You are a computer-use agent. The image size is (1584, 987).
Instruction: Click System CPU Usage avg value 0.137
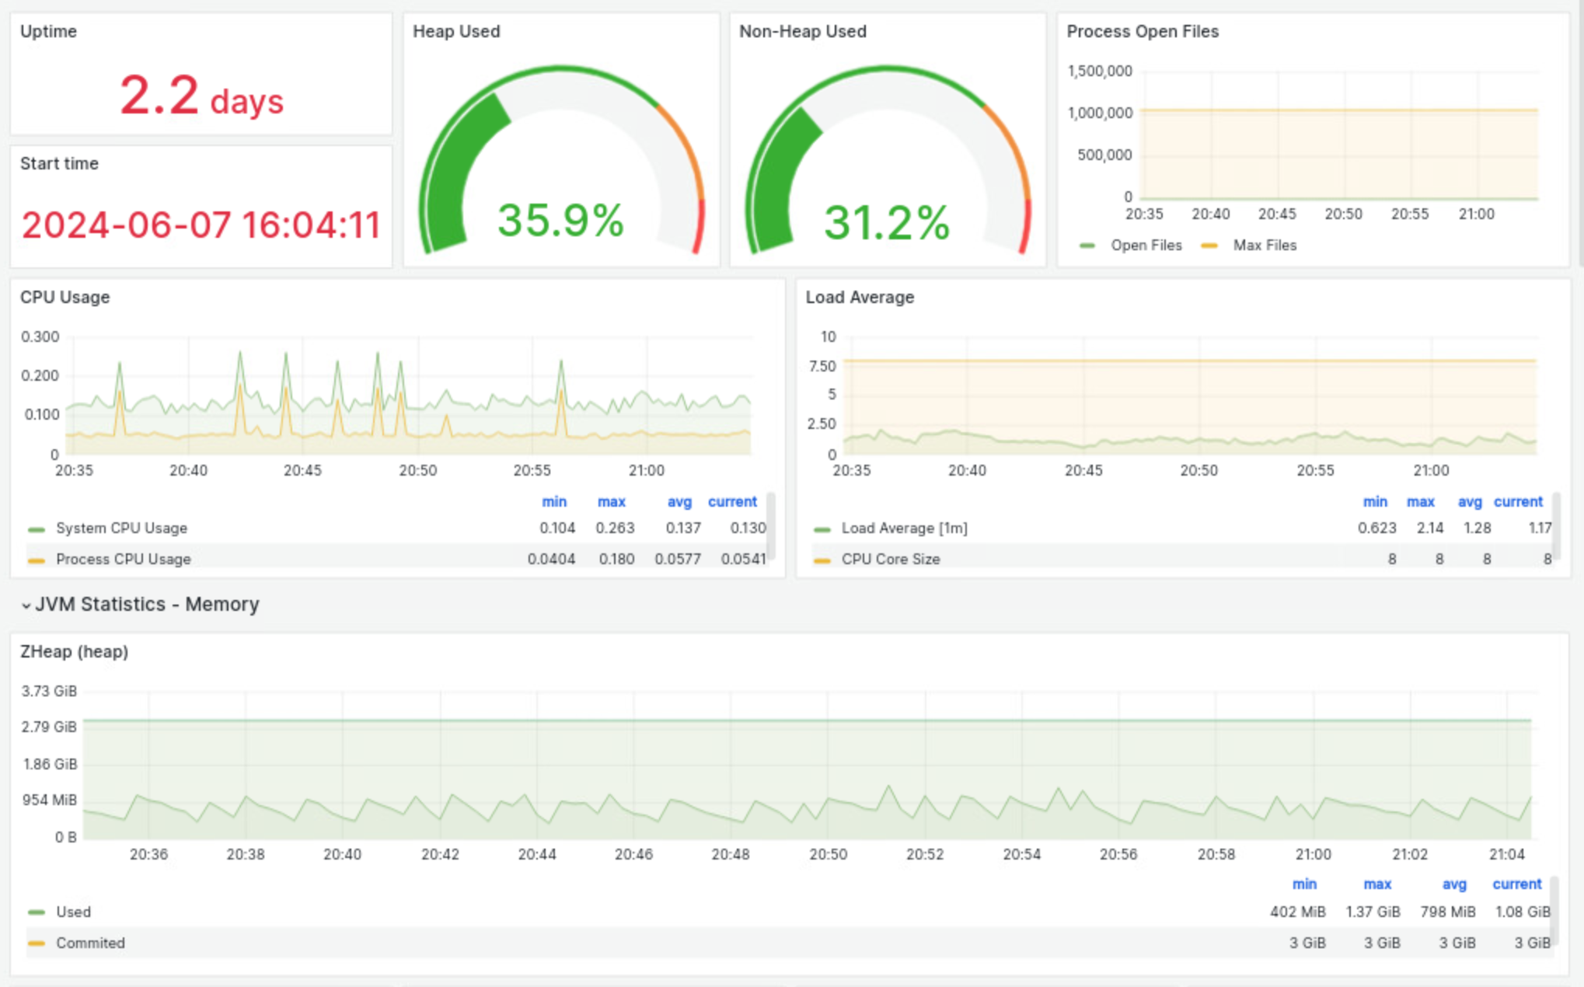tap(683, 528)
